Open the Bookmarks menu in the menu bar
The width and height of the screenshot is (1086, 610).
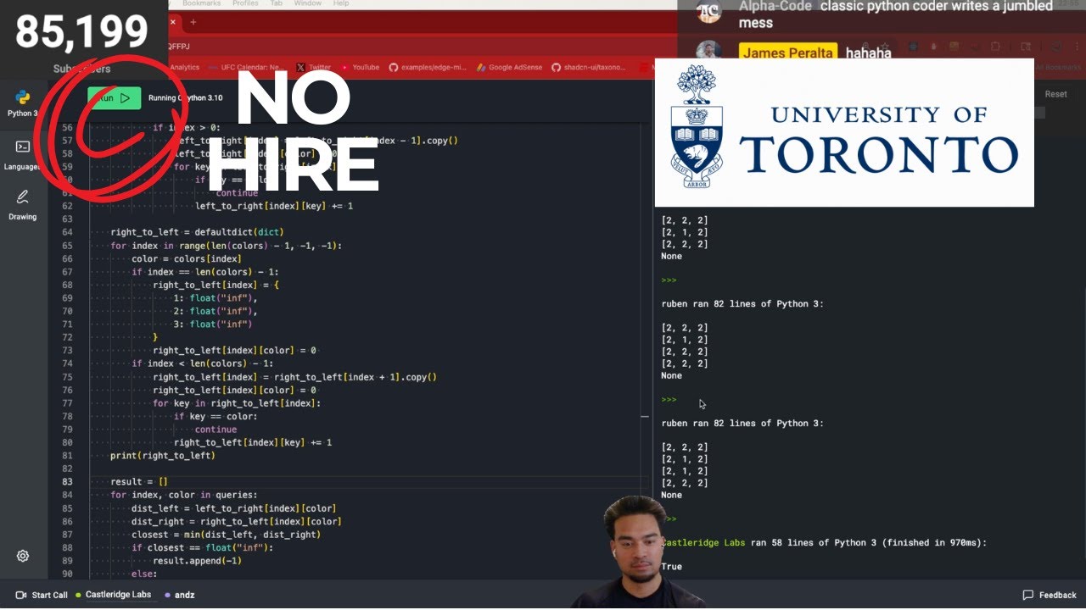click(201, 3)
